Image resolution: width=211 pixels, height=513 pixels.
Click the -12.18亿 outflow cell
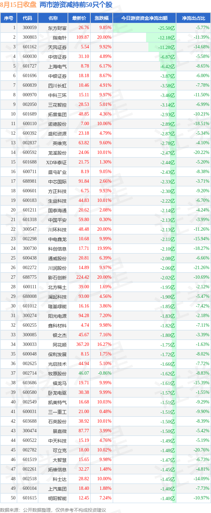(x=166, y=38)
